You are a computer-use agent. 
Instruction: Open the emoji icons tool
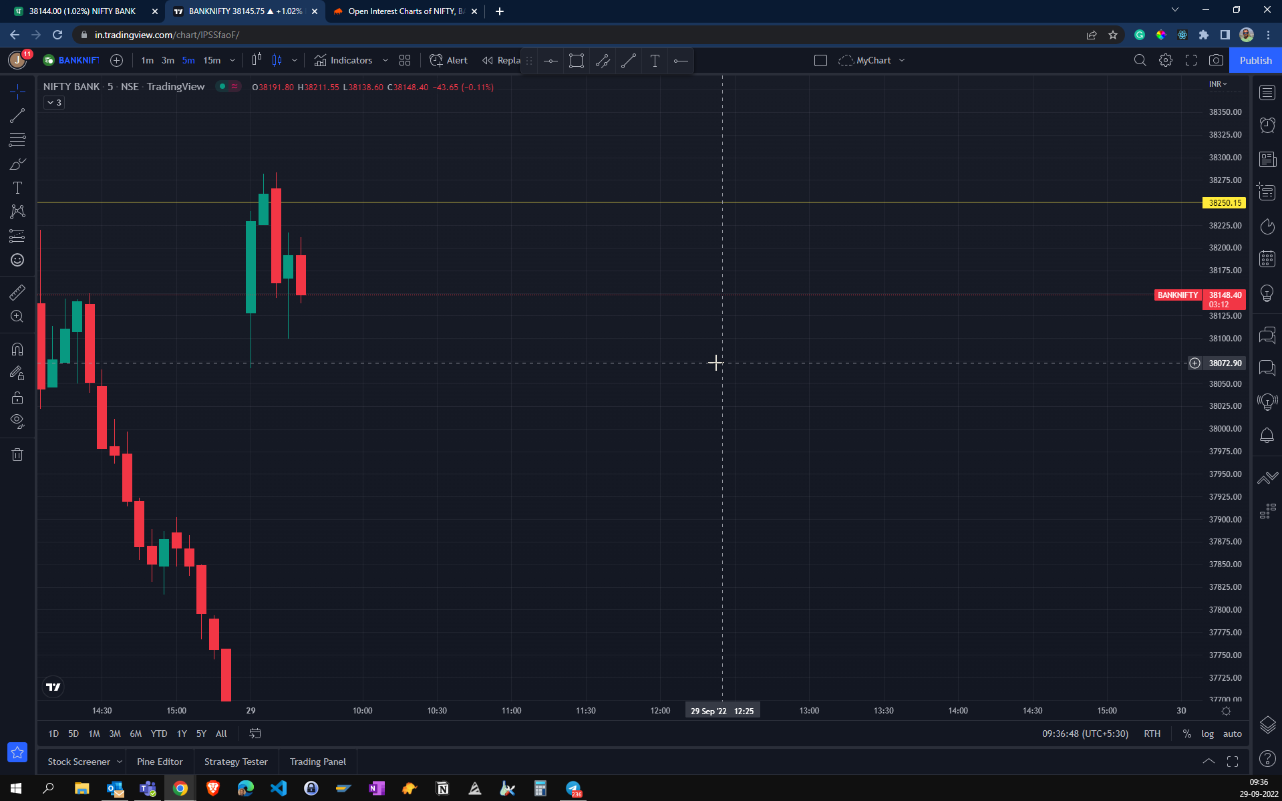click(x=17, y=260)
